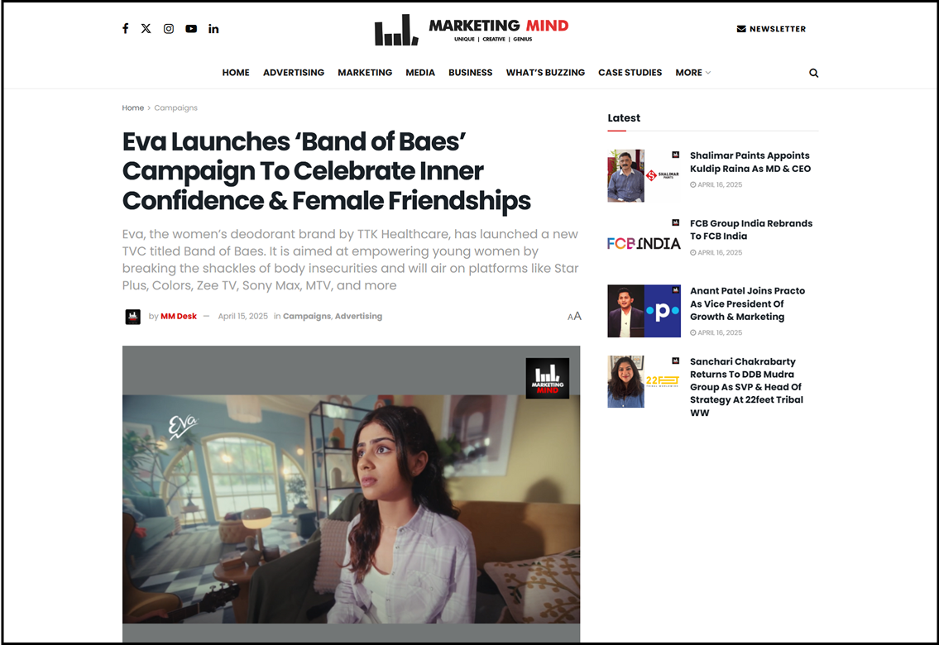939x645 pixels.
Task: Click the Campaigns category link in byline
Action: click(x=307, y=316)
